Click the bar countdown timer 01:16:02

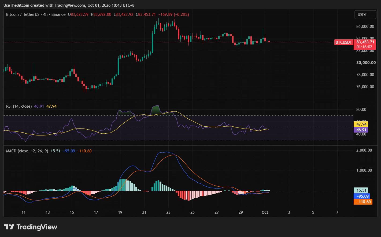pos(364,47)
